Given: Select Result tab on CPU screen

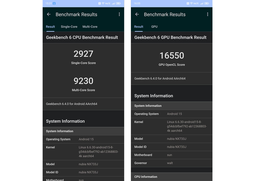Looking at the screenshot, I should (50, 27).
